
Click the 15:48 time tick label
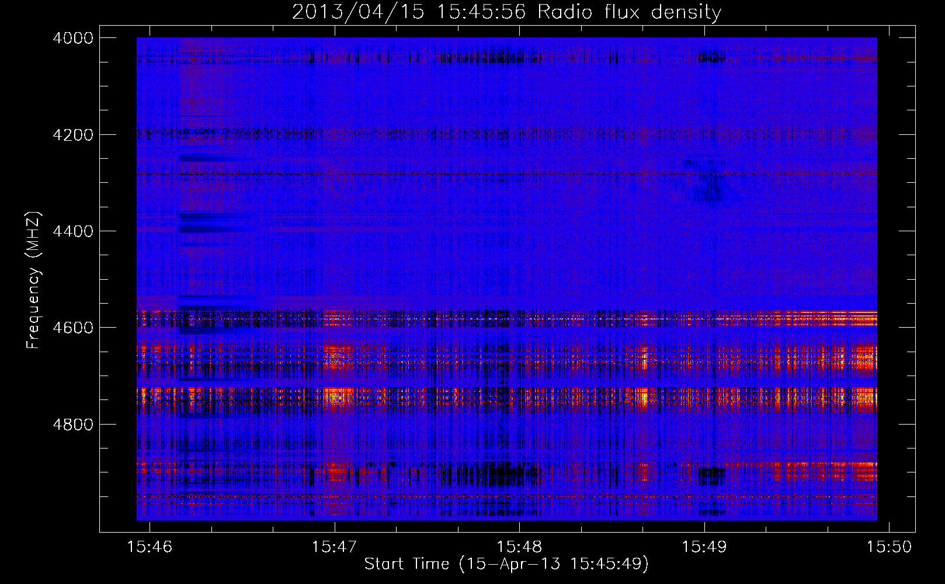[x=520, y=547]
